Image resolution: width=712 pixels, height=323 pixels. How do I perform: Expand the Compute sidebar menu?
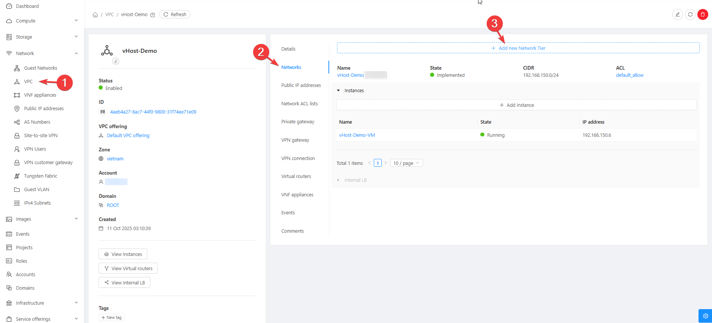tap(76, 21)
